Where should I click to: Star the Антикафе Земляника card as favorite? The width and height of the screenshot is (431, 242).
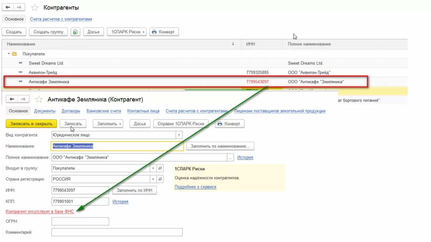[39, 100]
